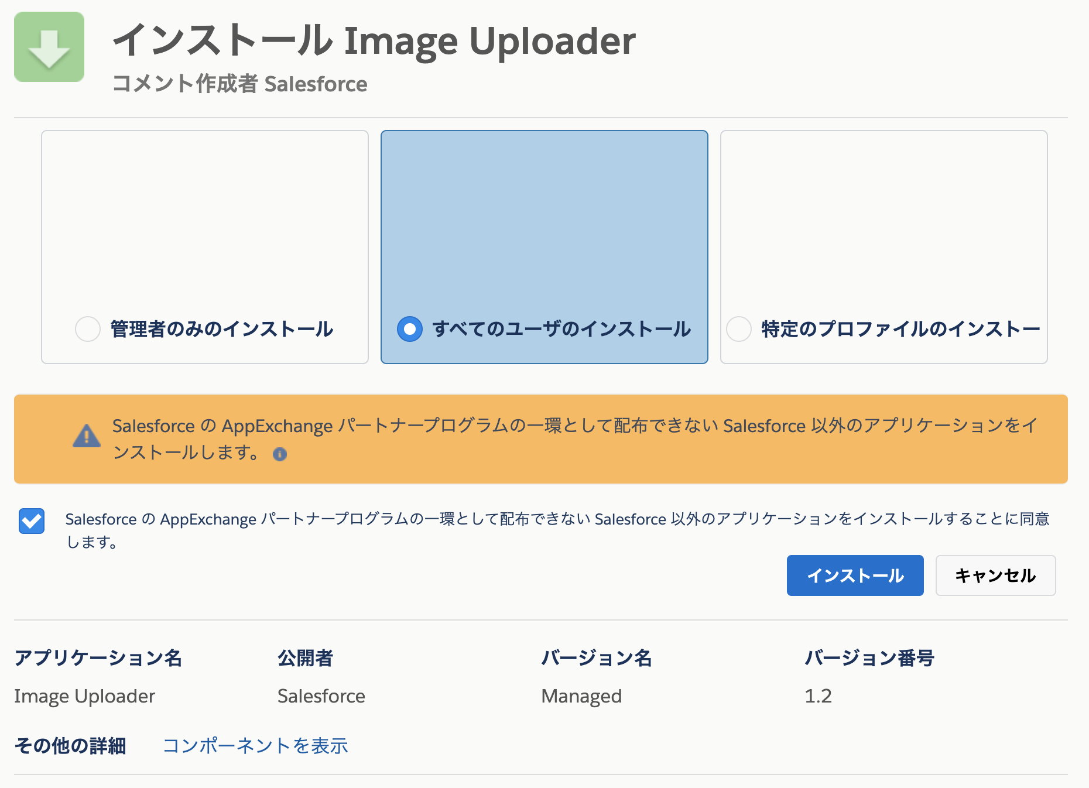Uncheck the AppExchange agreement checkbox
This screenshot has width=1089, height=788.
(x=32, y=521)
